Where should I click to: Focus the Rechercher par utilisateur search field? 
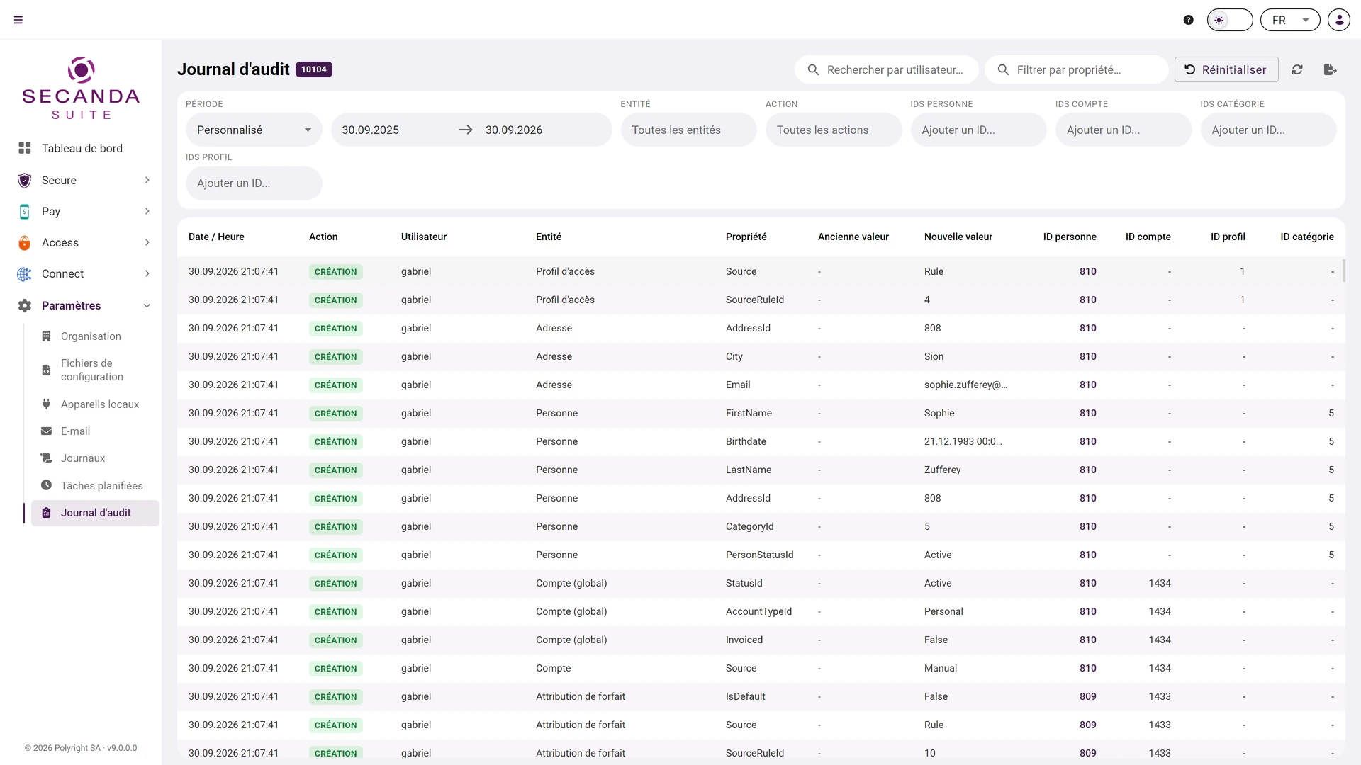coord(887,69)
